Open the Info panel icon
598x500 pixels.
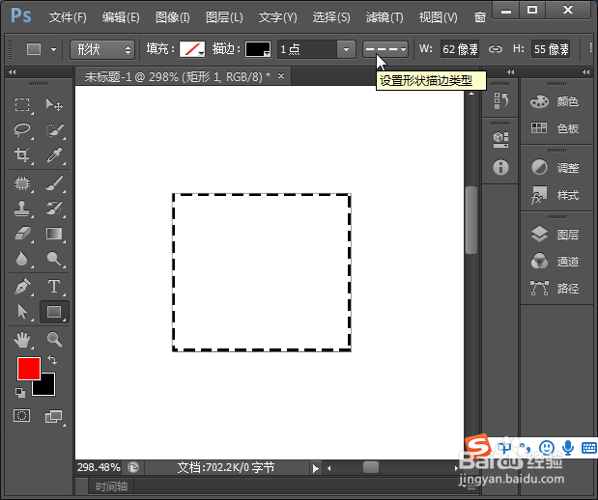(500, 167)
